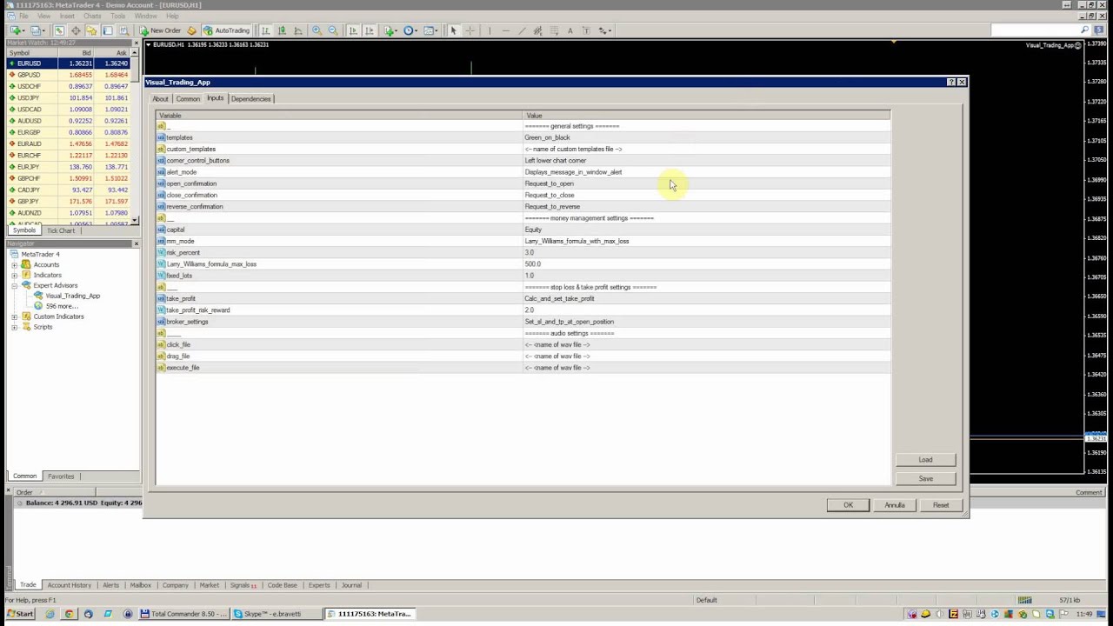
Task: Select the text label 'A' drawing tool
Action: (x=570, y=30)
